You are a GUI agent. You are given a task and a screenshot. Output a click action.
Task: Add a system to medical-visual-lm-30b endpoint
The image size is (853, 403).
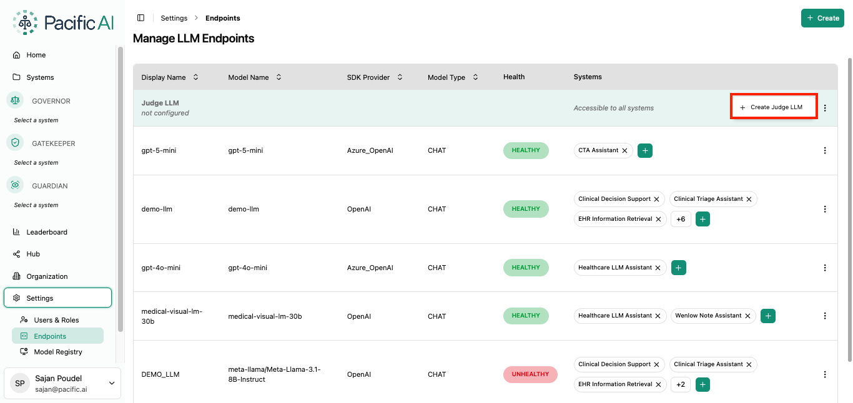(x=769, y=316)
